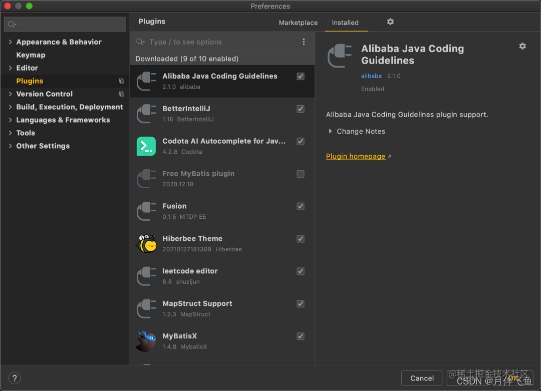Click the copy icon beside Plugins in sidebar
This screenshot has height=391, width=541.
(121, 81)
